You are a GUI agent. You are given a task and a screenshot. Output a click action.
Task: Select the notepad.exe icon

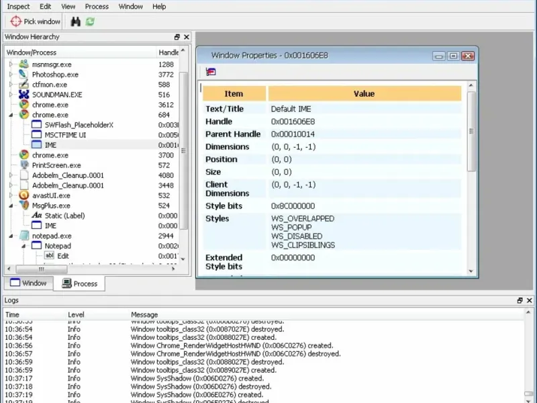tap(23, 236)
